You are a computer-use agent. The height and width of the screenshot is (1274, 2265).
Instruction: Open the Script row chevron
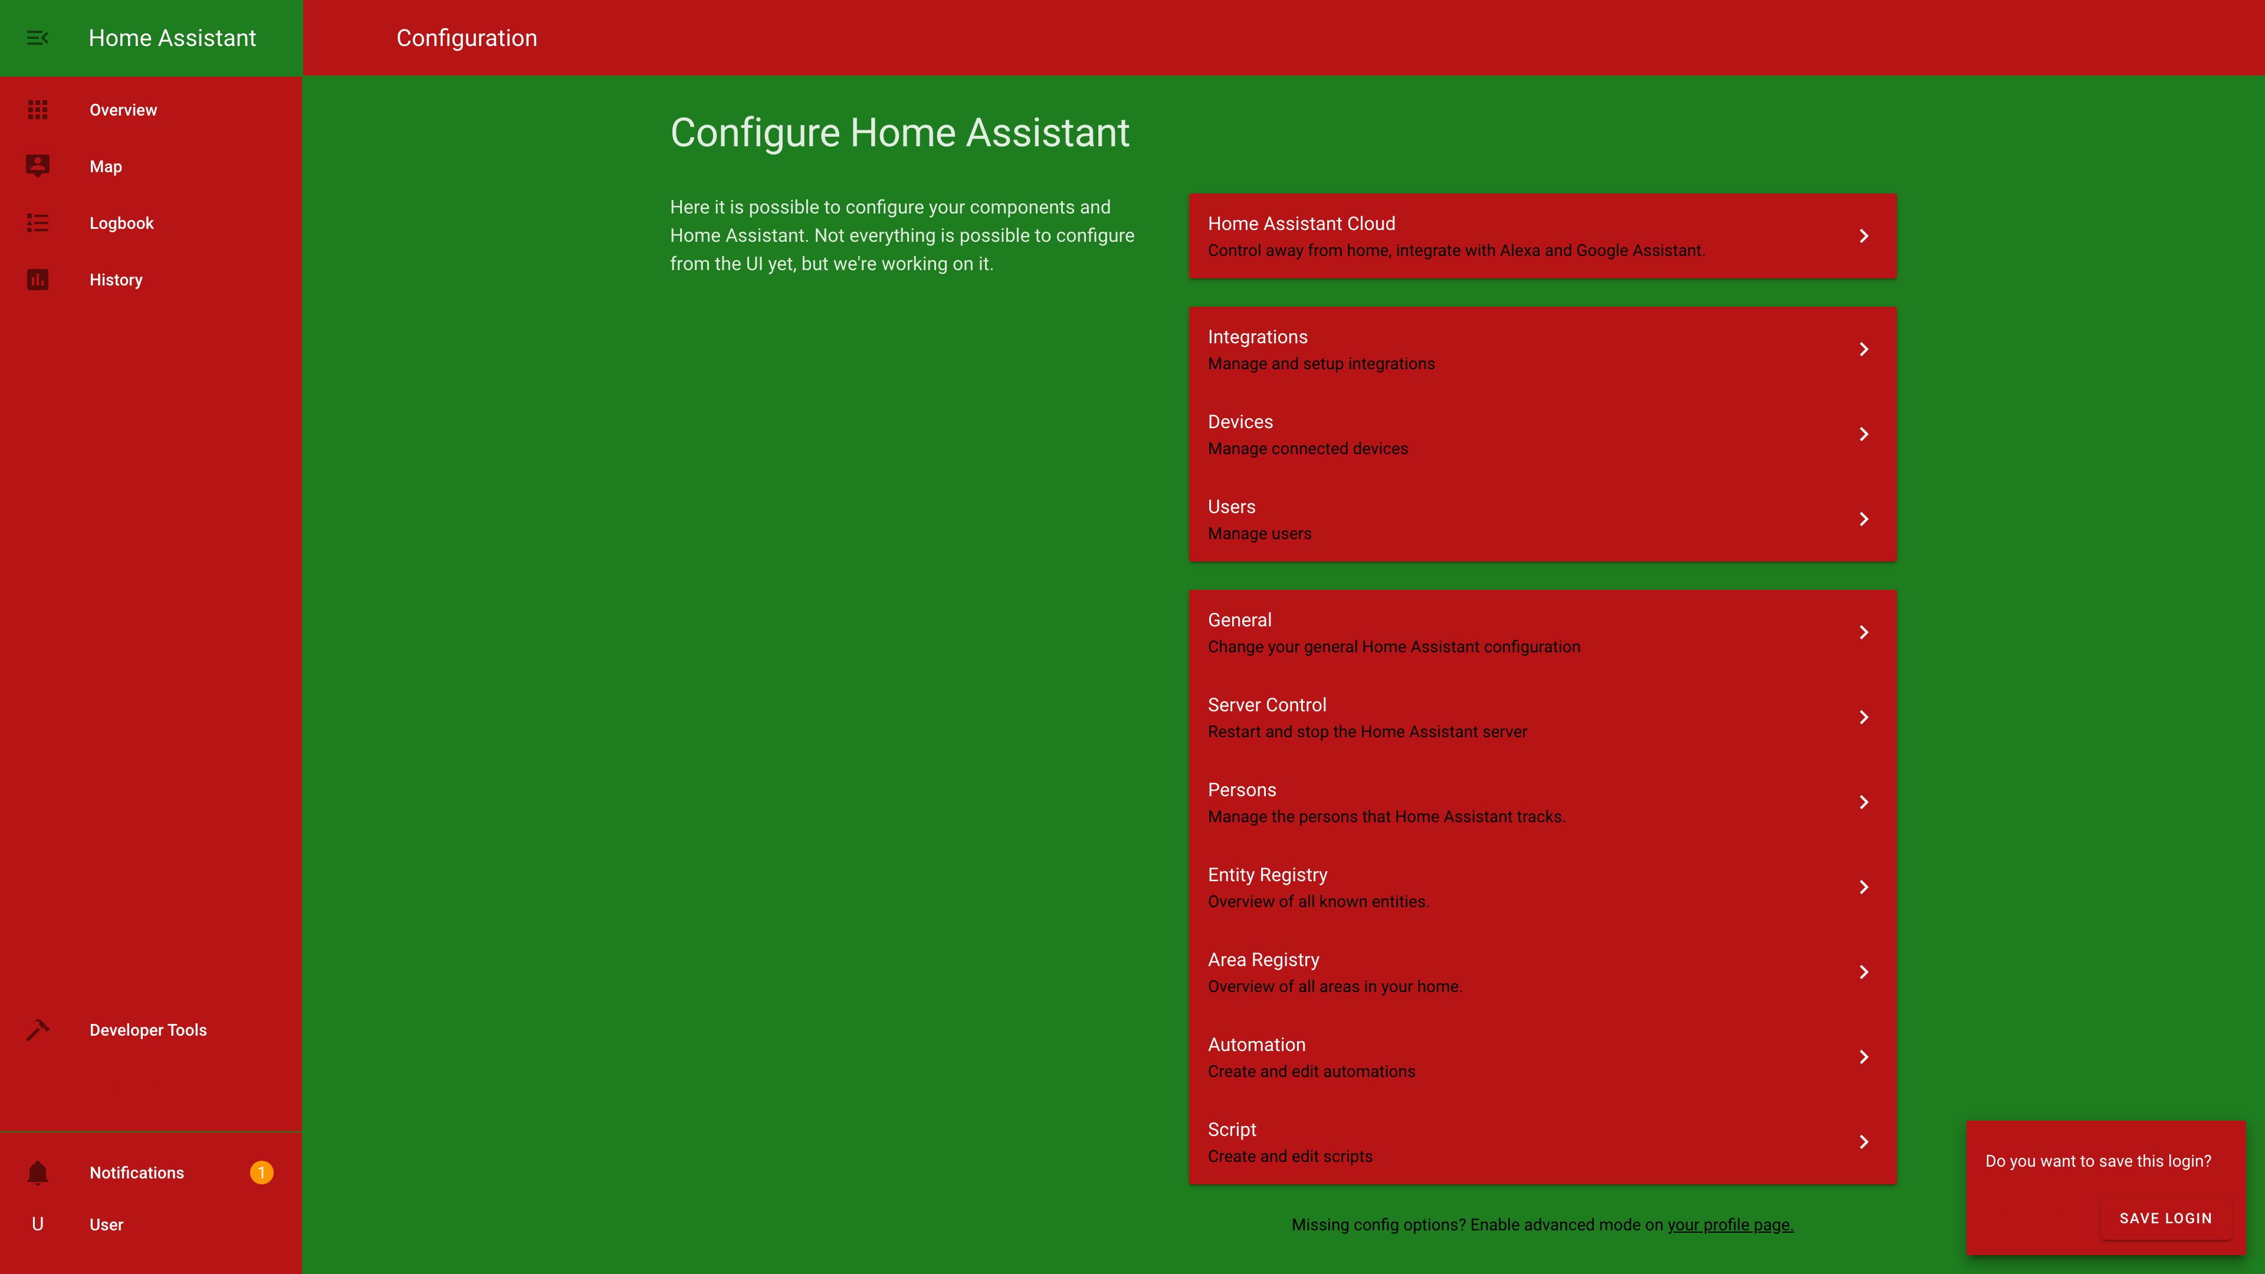(1863, 1142)
